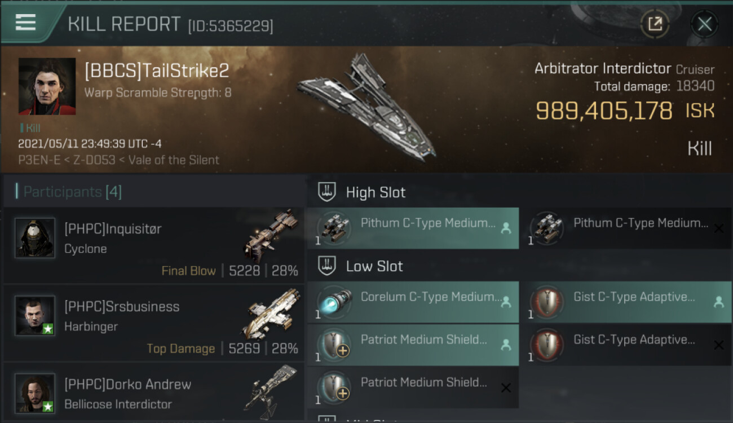This screenshot has height=423, width=733.
Task: View the Arbitrator Interdictor ship image
Action: click(366, 107)
